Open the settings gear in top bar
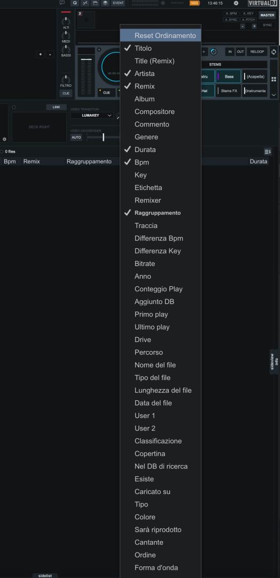The width and height of the screenshot is (280, 578). pyautogui.click(x=236, y=3)
